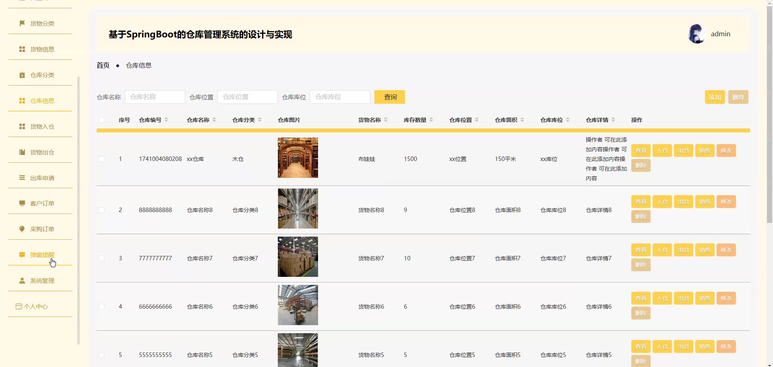Click the grid icon beside 货物信息
This screenshot has width=773, height=367.
(22, 49)
